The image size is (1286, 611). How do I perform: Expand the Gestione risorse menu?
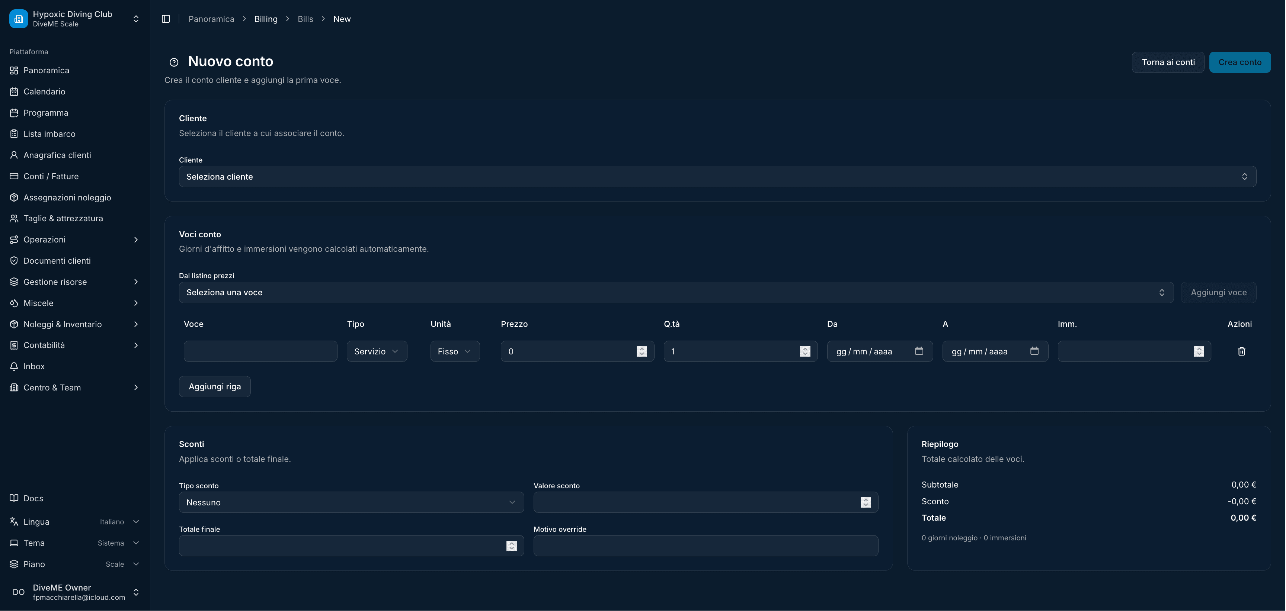[75, 282]
